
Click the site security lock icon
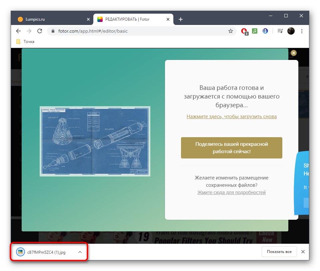[53, 31]
